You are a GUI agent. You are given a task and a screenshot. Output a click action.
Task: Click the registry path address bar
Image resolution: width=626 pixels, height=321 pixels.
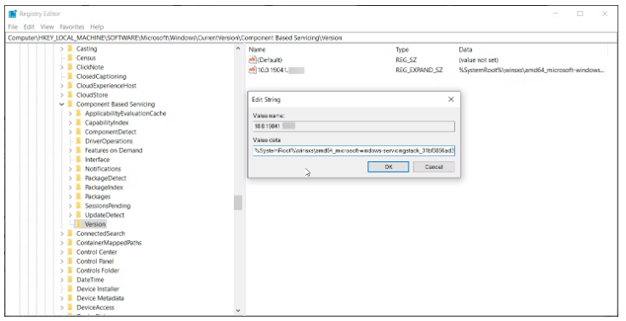pyautogui.click(x=312, y=38)
